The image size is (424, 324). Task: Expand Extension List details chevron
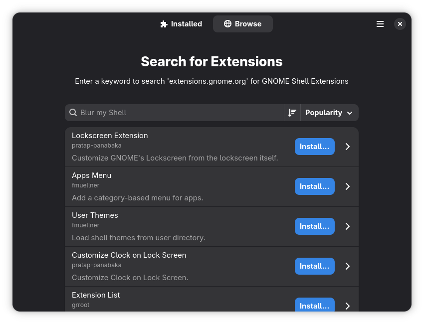pos(348,306)
